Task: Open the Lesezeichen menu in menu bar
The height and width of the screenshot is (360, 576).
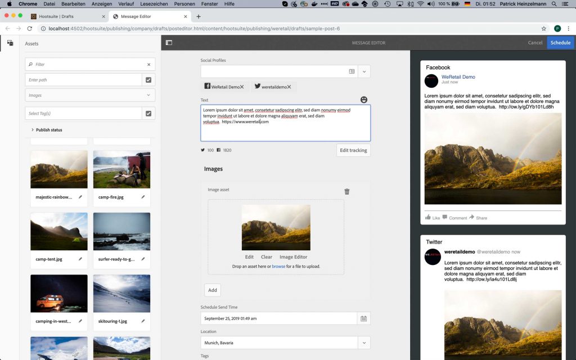Action: pos(154,4)
